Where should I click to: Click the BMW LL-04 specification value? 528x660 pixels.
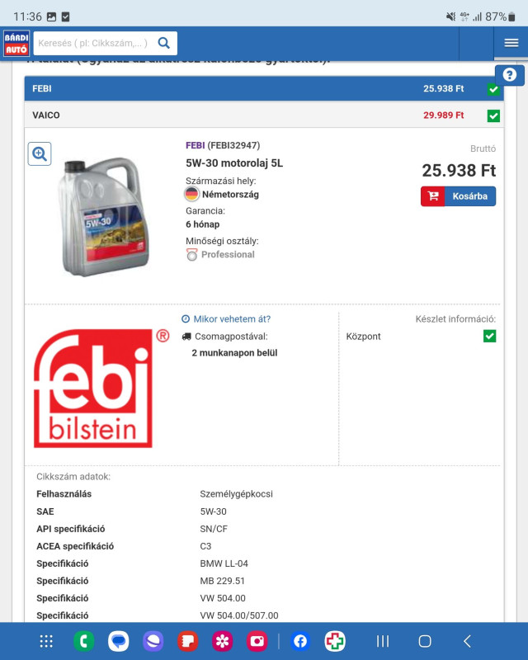[224, 563]
